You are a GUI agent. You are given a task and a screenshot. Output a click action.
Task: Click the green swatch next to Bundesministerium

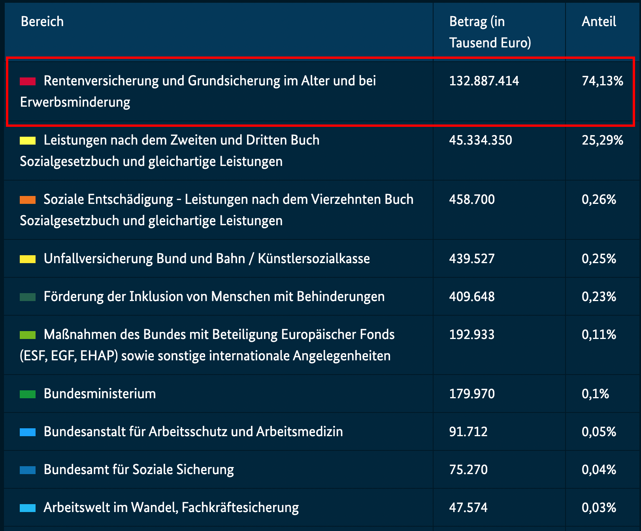pyautogui.click(x=28, y=394)
